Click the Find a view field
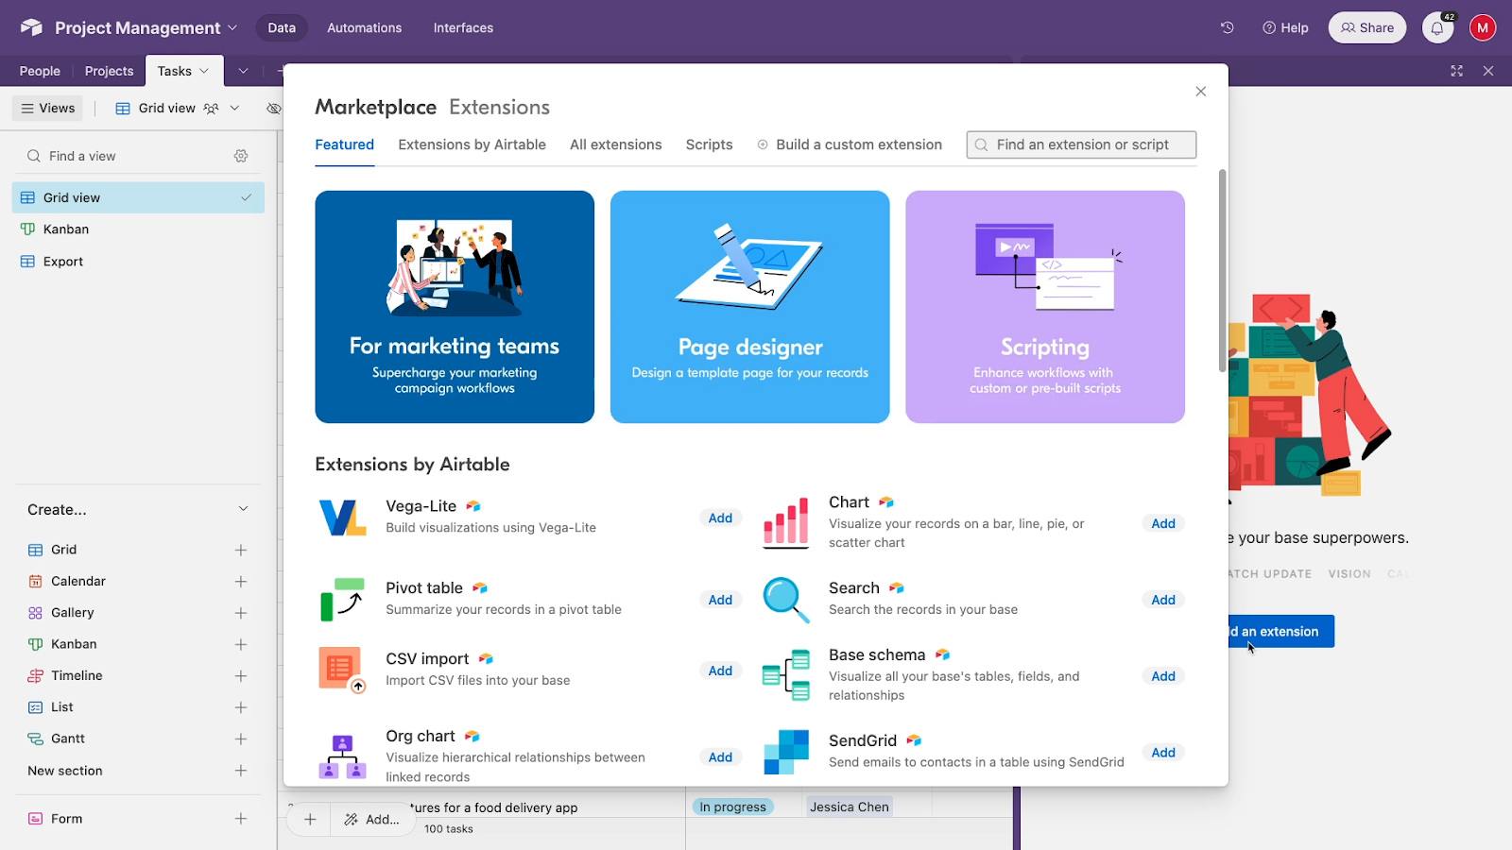The image size is (1512, 850). pyautogui.click(x=123, y=156)
